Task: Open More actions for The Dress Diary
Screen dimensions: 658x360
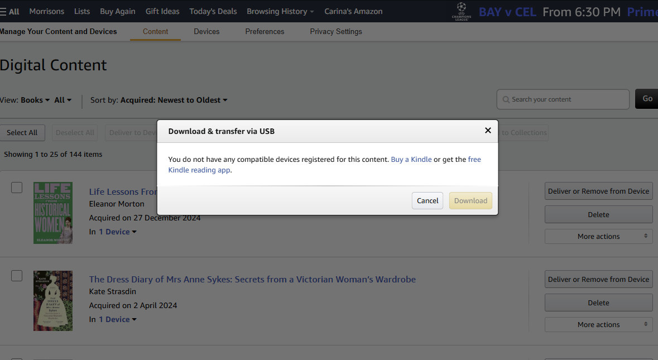Action: pos(598,324)
